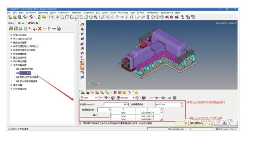The image size is (256, 141).
Task: Collapse the 冲击求解设置 node
Action: click(x=11, y=65)
